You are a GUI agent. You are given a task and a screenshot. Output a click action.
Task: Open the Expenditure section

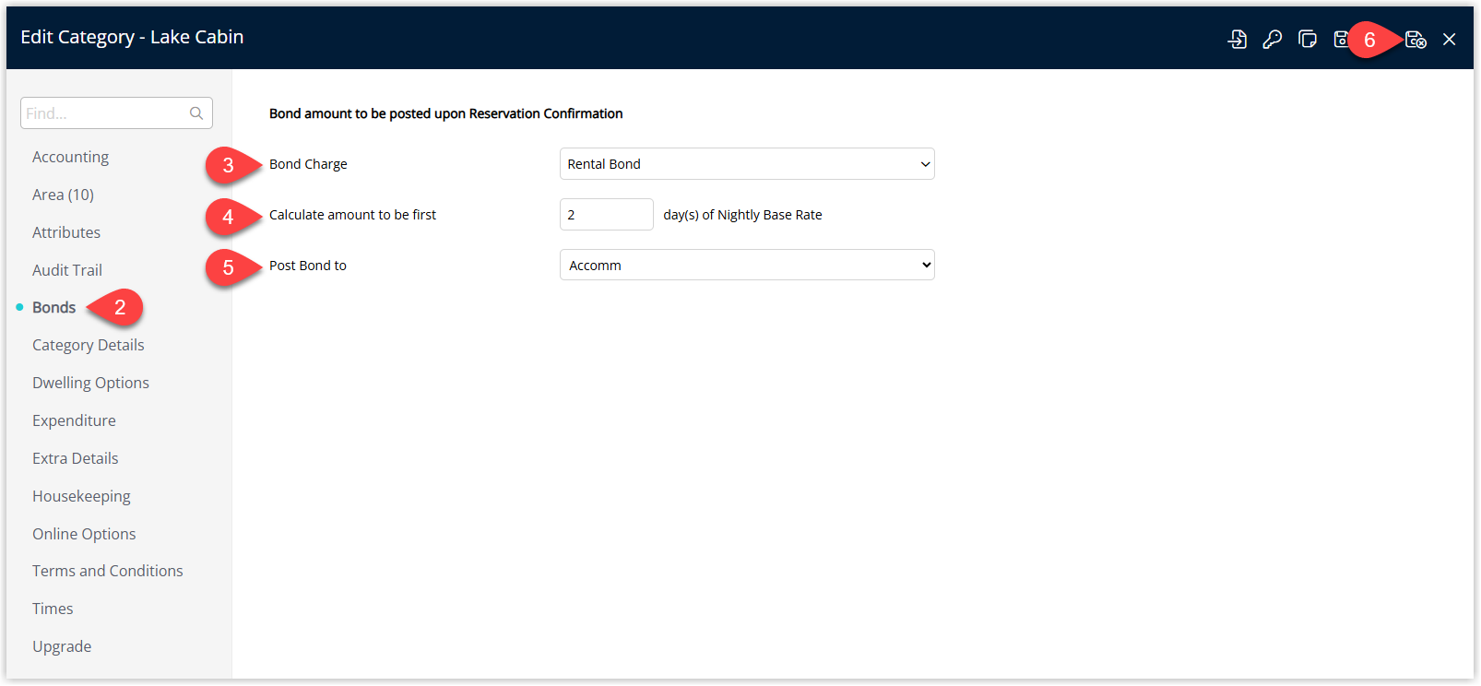75,420
